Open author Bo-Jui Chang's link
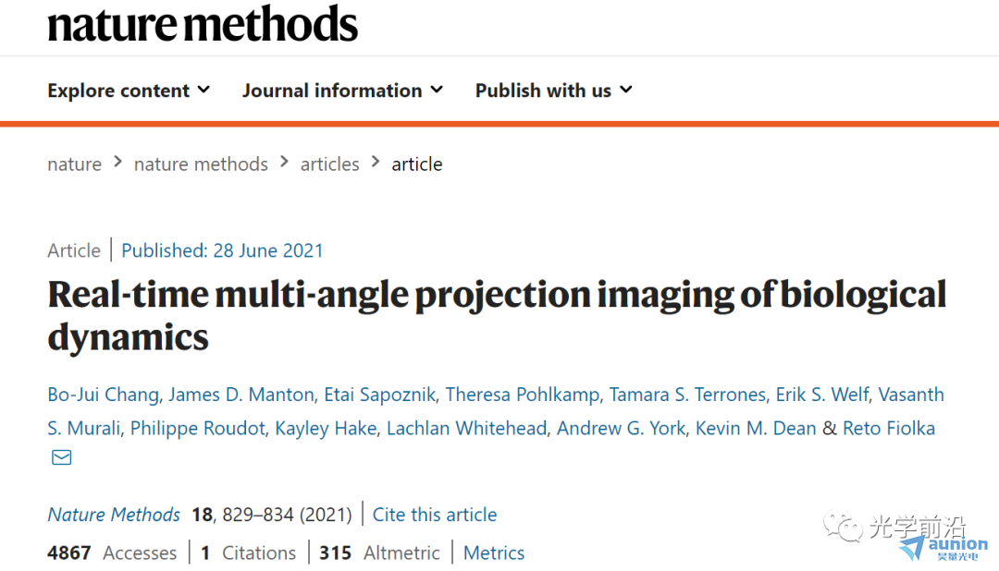The height and width of the screenshot is (571, 999). [x=104, y=395]
